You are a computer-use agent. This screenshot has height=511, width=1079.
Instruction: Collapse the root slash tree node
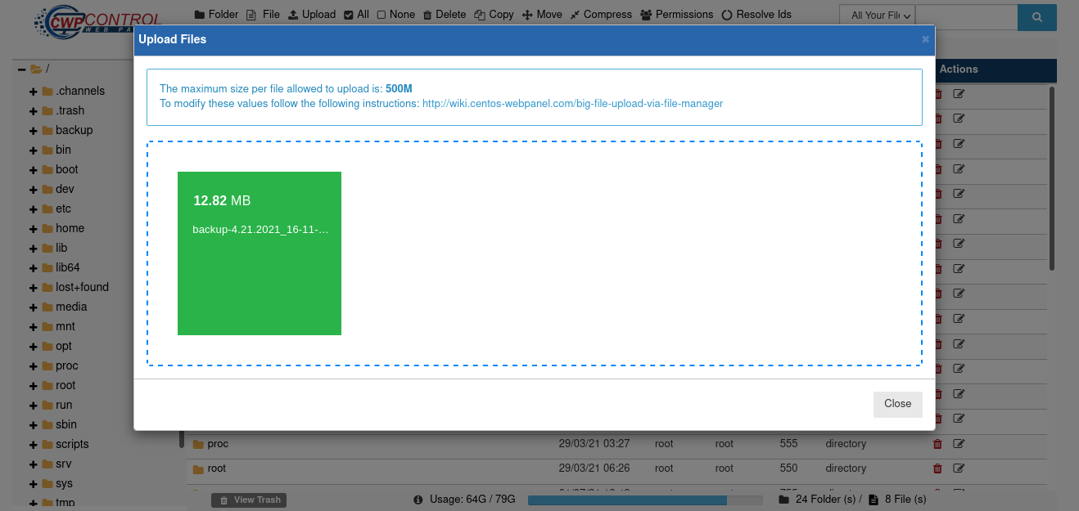21,69
